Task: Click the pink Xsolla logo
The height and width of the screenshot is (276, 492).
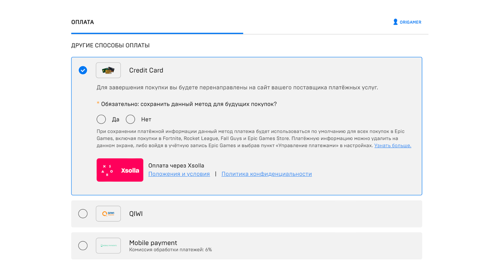Action: coord(120,170)
